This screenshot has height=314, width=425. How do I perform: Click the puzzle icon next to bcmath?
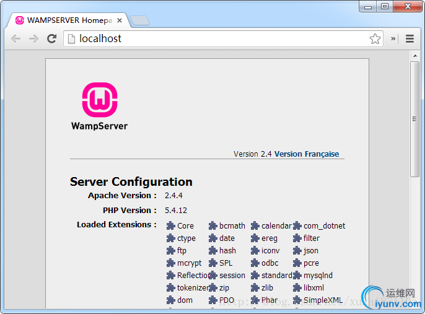pyautogui.click(x=213, y=225)
